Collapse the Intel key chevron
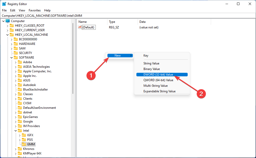 tap(15, 131)
